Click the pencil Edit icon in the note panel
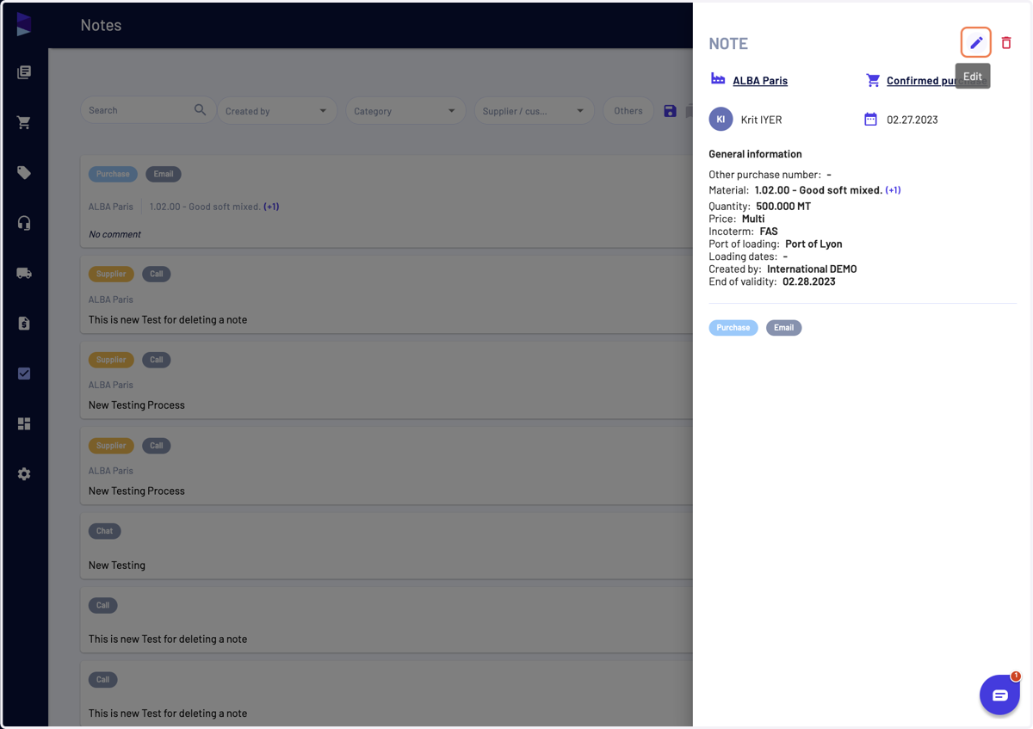The height and width of the screenshot is (729, 1033). (x=976, y=43)
